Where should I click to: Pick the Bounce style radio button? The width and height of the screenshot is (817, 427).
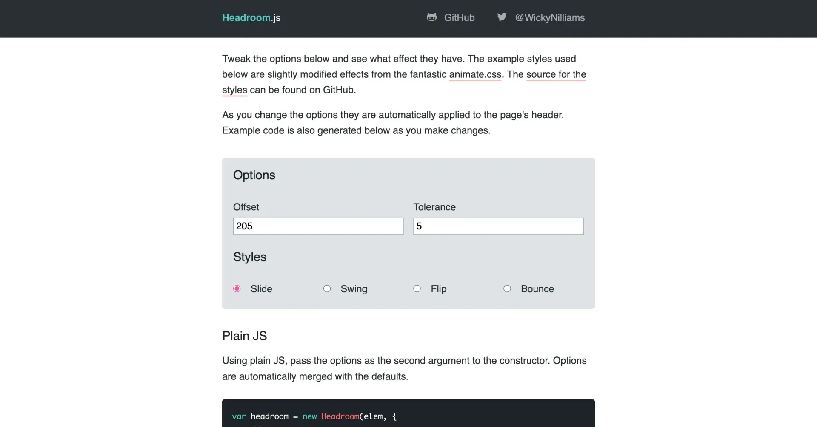pyautogui.click(x=507, y=289)
